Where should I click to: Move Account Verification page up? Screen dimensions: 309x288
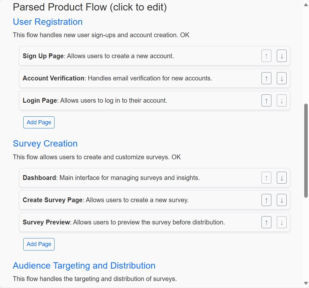click(266, 78)
